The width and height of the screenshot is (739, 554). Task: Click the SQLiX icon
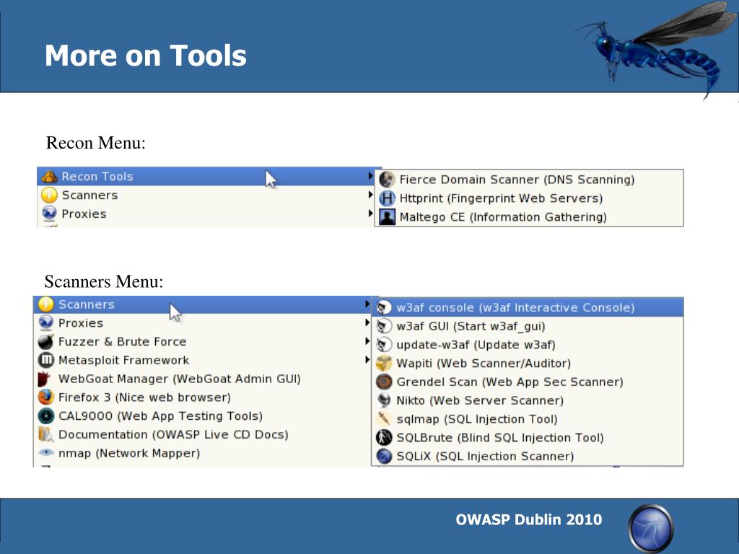384,456
